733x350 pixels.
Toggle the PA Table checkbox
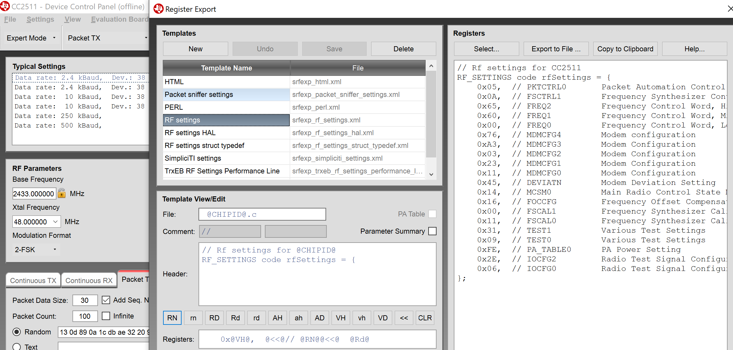coord(432,214)
